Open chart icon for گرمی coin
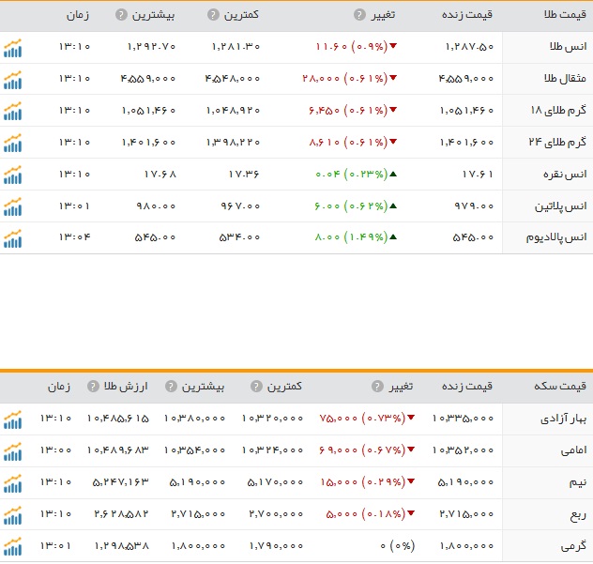The width and height of the screenshot is (593, 564). click(x=13, y=546)
